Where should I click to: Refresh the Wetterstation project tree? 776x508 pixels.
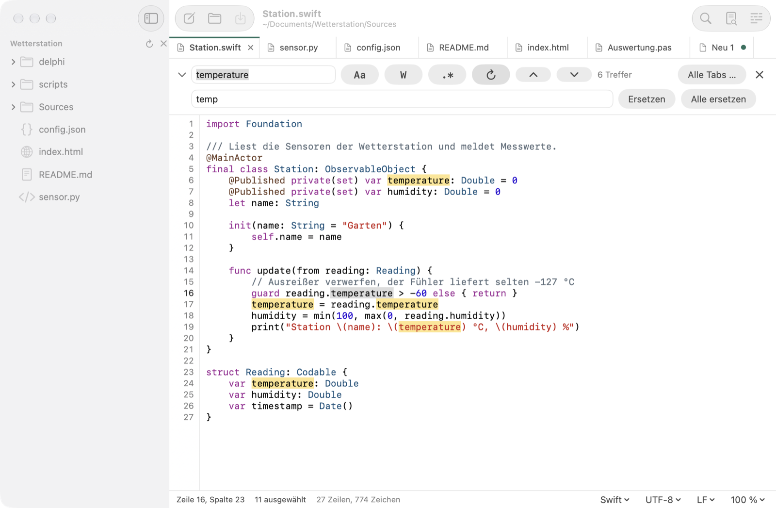point(149,44)
